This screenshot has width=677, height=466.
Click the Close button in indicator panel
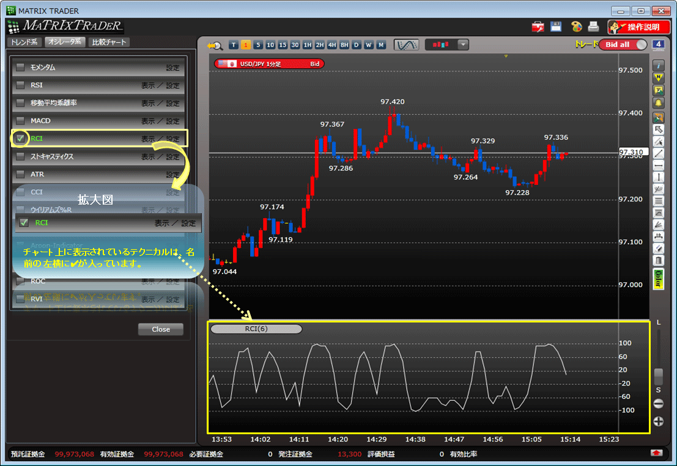pyautogui.click(x=161, y=329)
